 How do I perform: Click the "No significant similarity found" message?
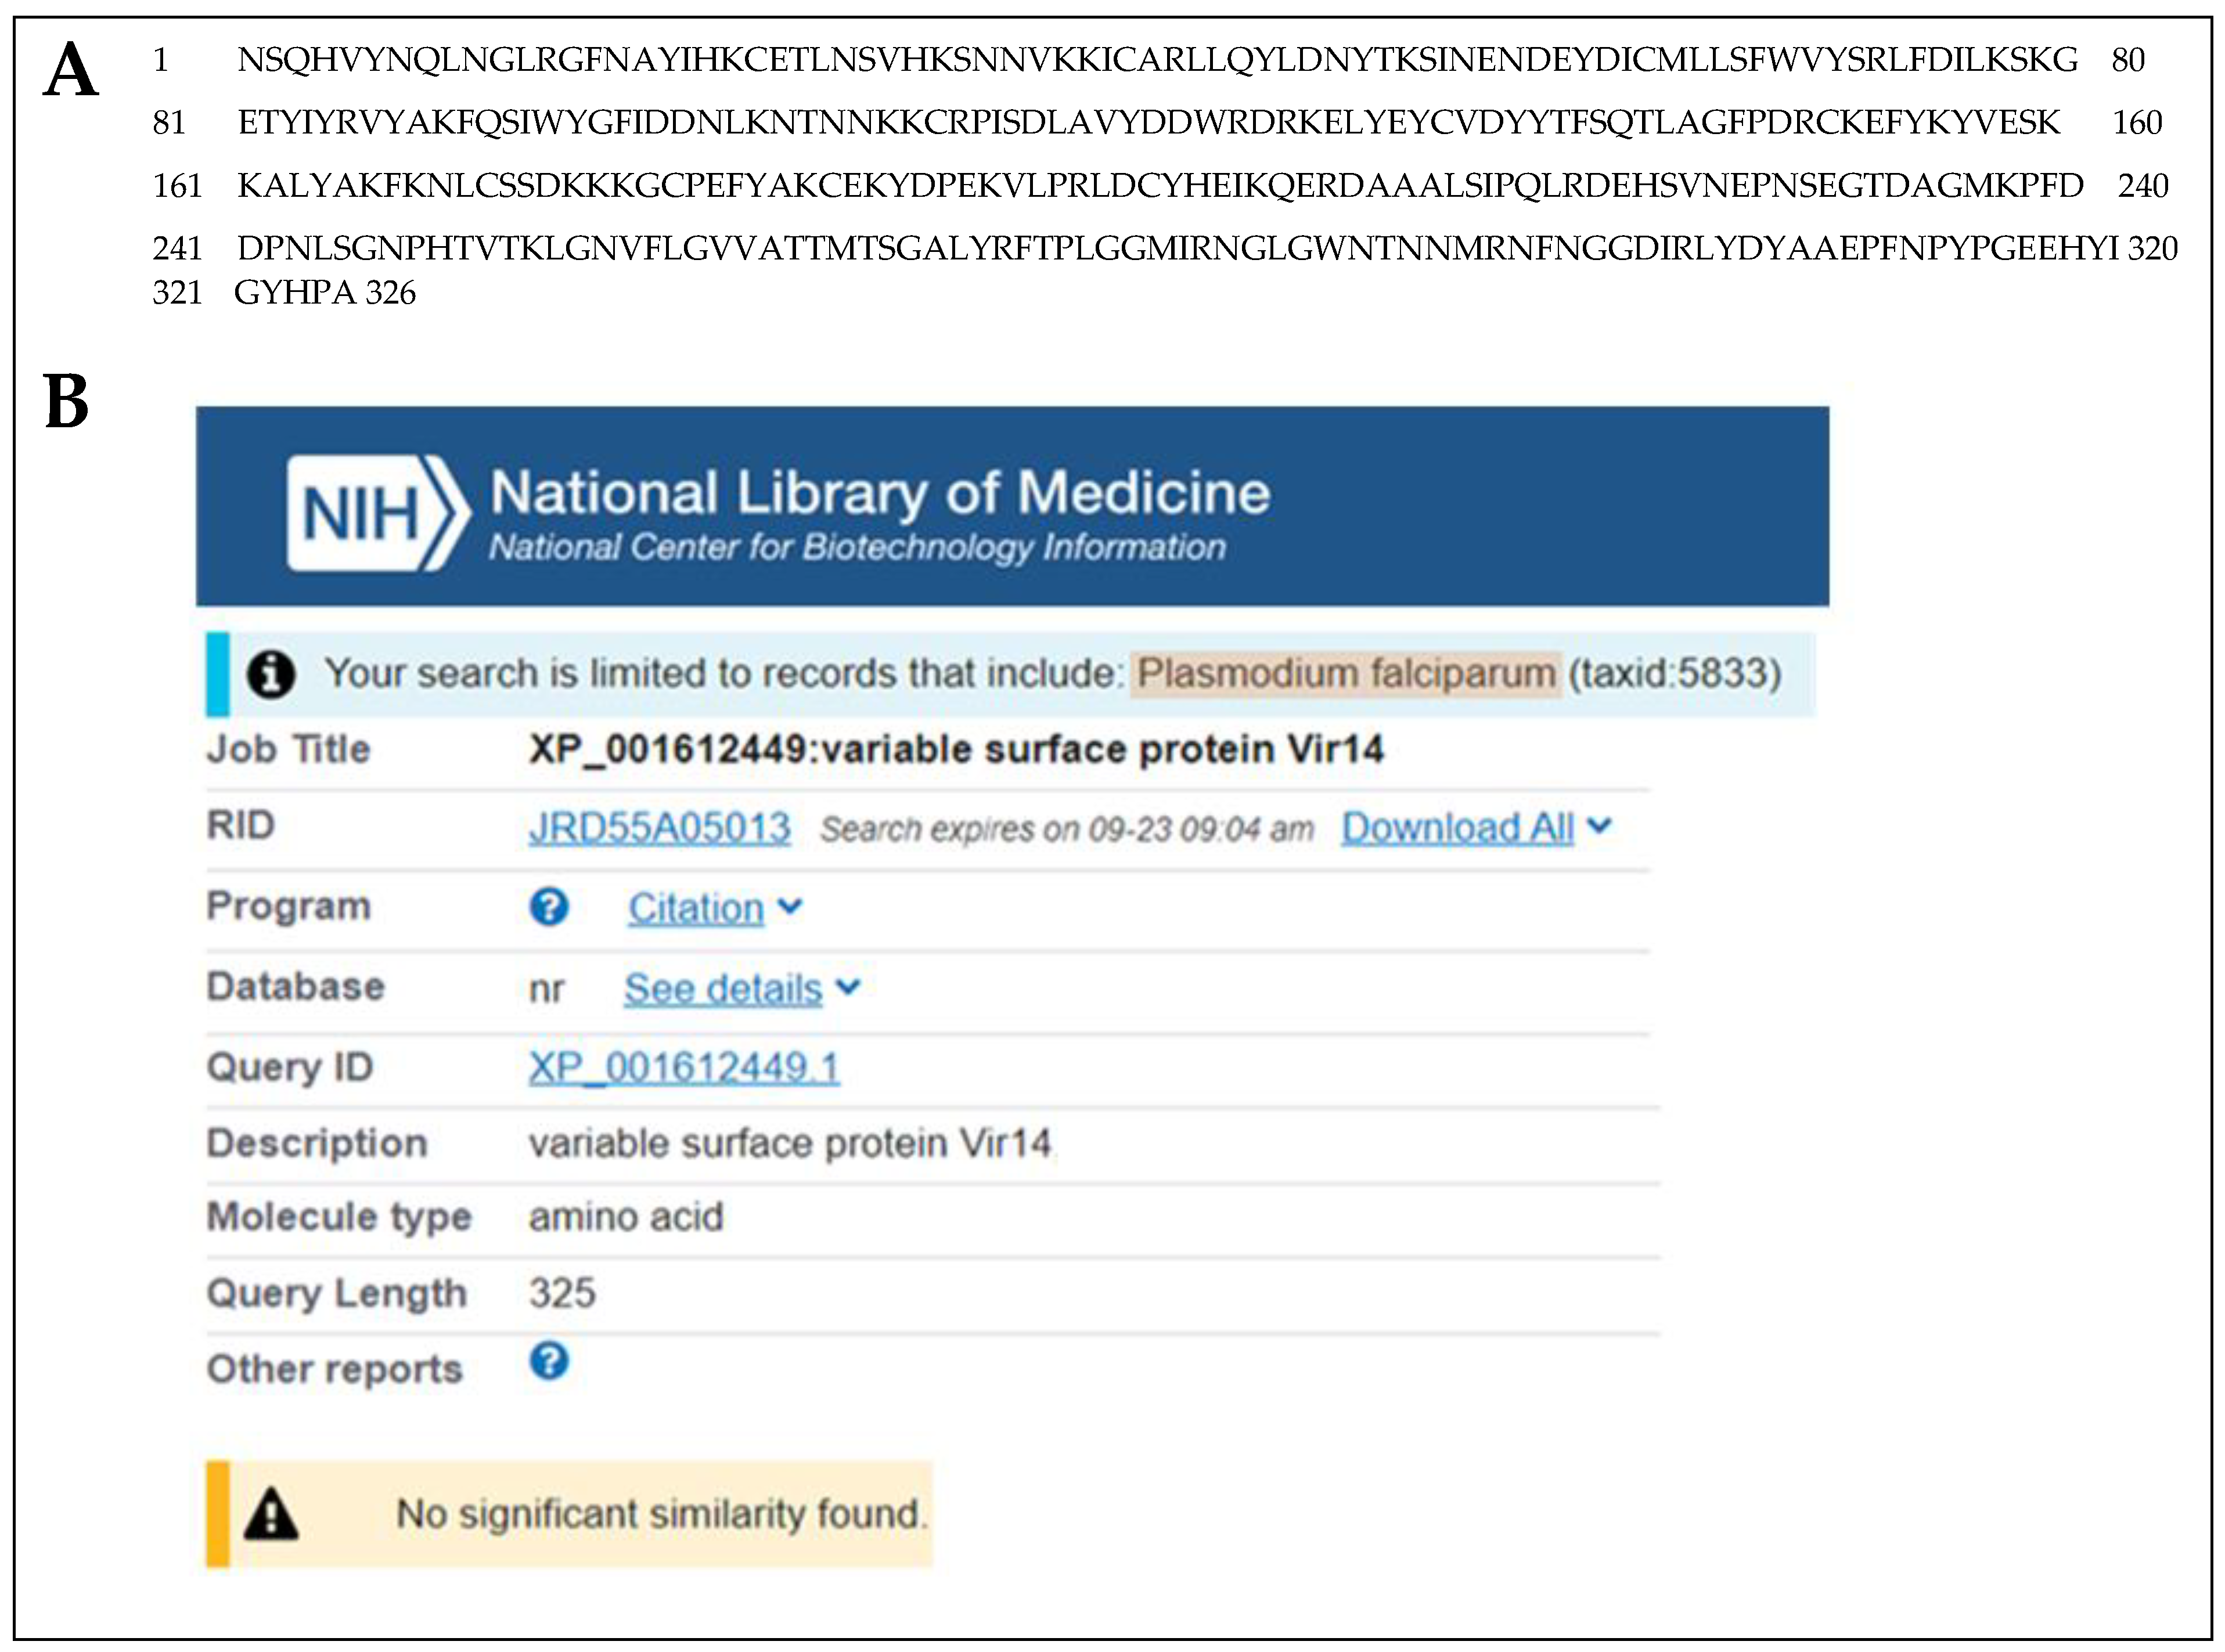coord(661,1514)
